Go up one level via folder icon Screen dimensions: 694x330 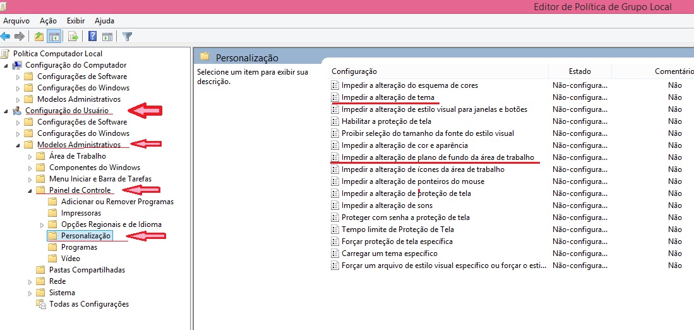pyautogui.click(x=39, y=36)
